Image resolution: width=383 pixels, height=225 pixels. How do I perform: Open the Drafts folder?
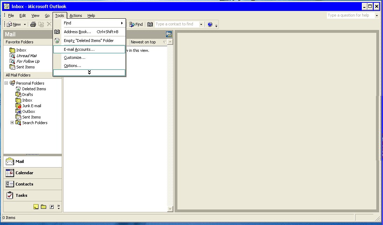click(28, 95)
